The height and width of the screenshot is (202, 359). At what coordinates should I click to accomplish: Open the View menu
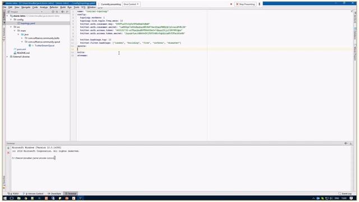(x=17, y=7)
